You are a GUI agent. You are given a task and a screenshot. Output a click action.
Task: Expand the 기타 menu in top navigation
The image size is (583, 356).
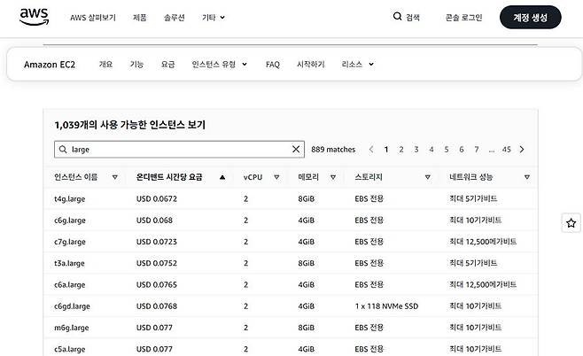point(214,18)
